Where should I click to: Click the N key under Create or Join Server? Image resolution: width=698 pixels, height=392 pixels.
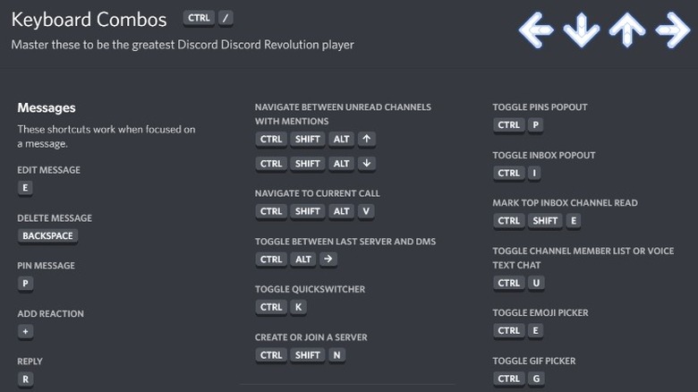click(336, 355)
